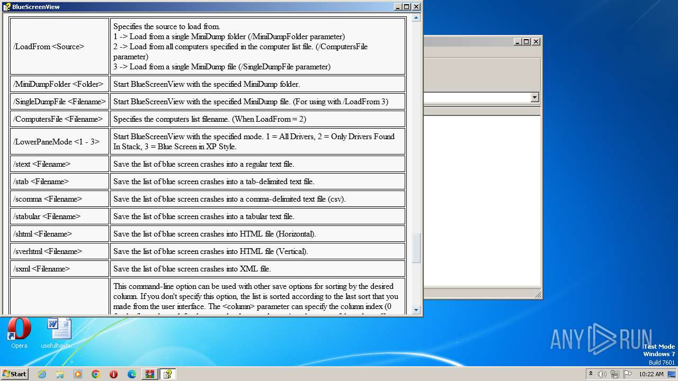Open Internet Explorer from the taskbar
This screenshot has width=678, height=381.
tap(42, 374)
